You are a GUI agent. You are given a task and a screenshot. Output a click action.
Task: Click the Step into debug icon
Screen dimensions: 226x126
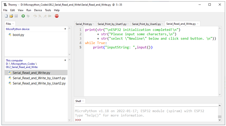pos(40,16)
